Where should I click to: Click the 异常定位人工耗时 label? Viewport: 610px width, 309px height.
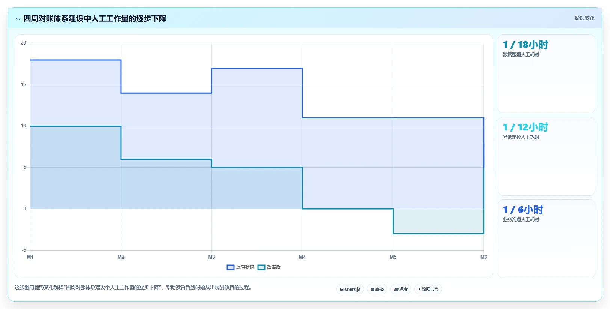coord(521,137)
